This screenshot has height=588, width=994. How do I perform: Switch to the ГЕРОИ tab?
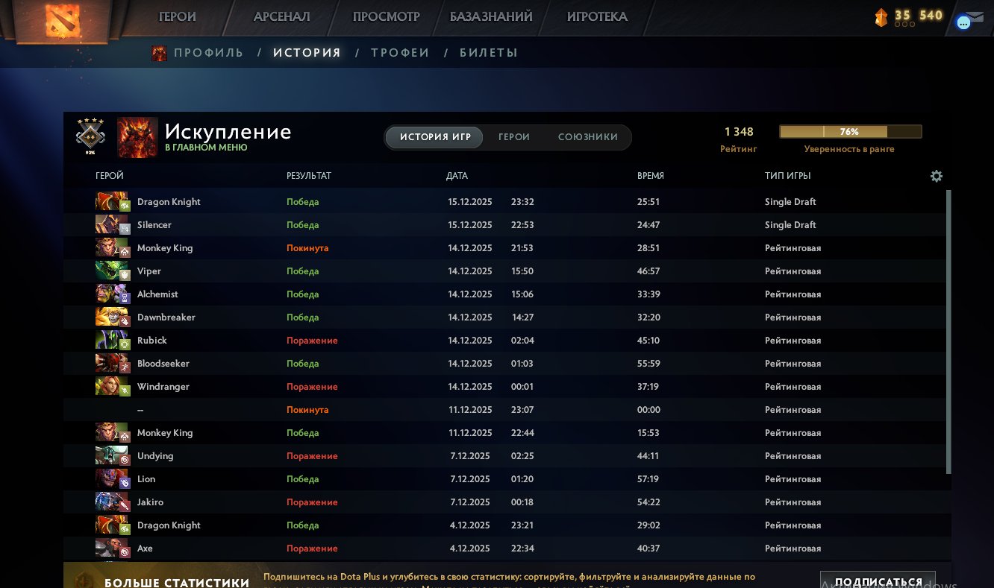coord(513,137)
